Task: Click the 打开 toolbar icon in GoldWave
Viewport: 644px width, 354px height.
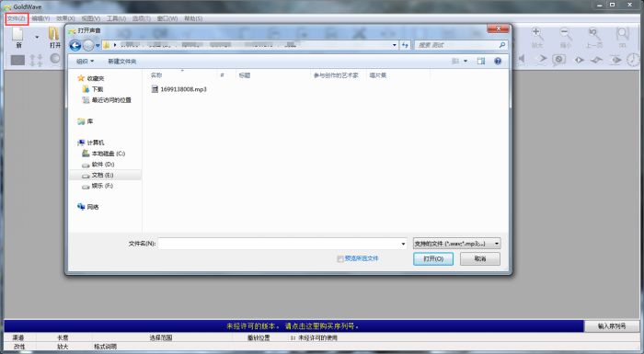Action: (54, 38)
